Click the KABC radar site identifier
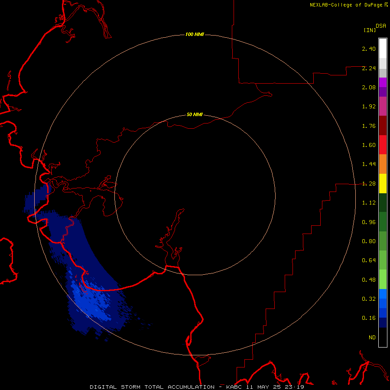 [x=234, y=387]
